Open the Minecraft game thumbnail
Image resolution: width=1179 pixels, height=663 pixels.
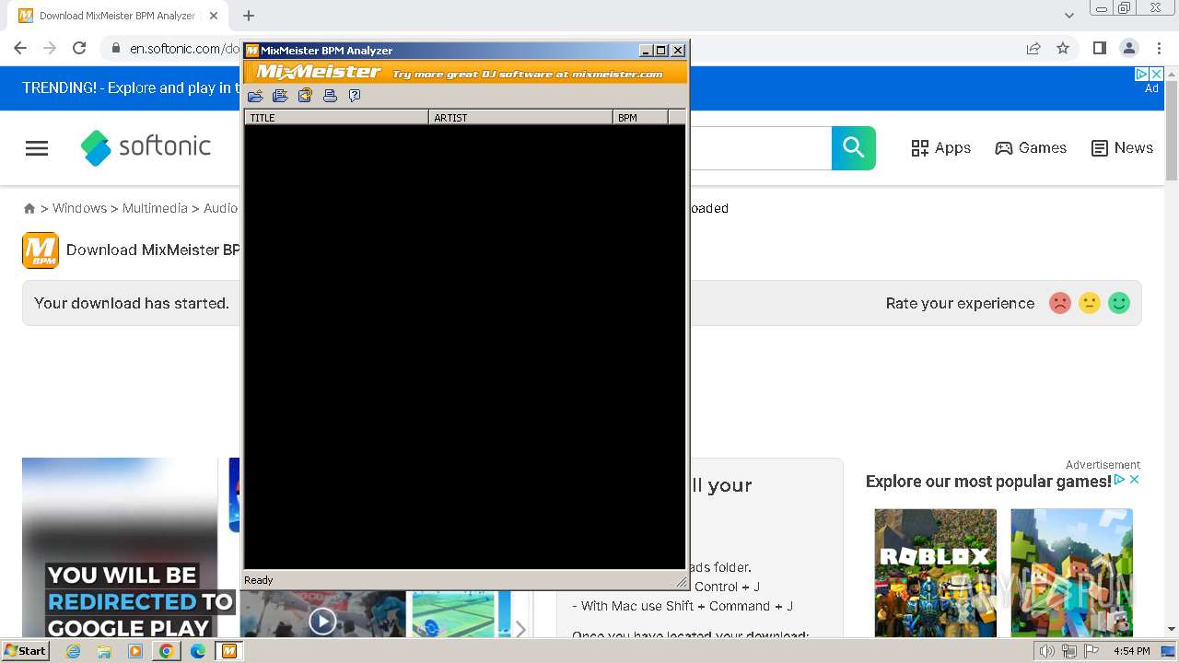(x=1072, y=573)
